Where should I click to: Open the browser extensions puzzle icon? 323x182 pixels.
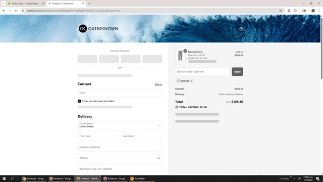pyautogui.click(x=295, y=11)
